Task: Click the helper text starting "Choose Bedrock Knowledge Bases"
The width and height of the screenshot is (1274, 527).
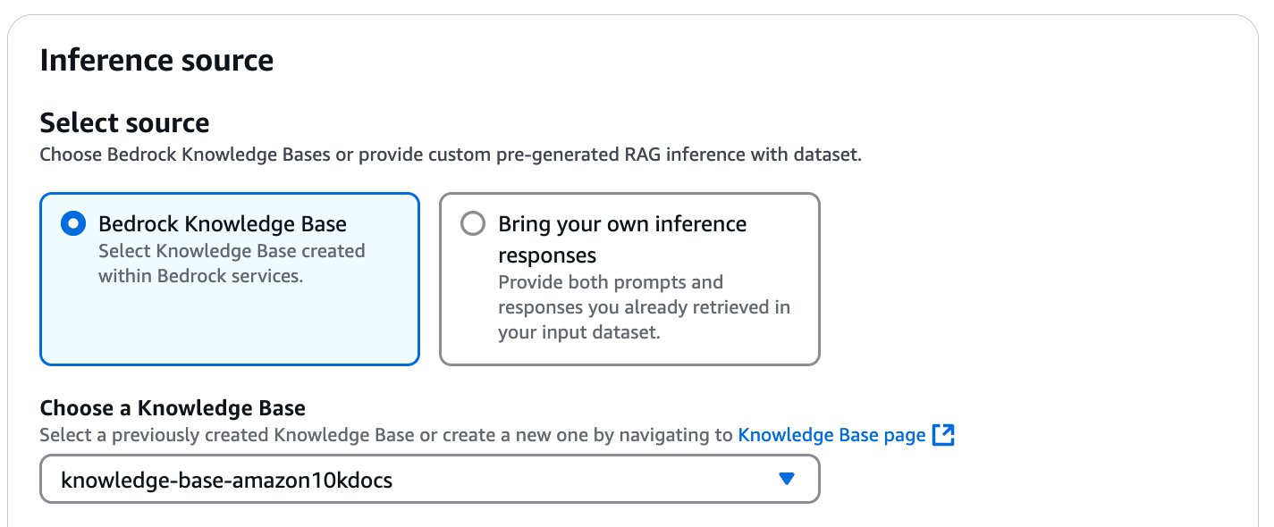Action: pyautogui.click(x=451, y=155)
